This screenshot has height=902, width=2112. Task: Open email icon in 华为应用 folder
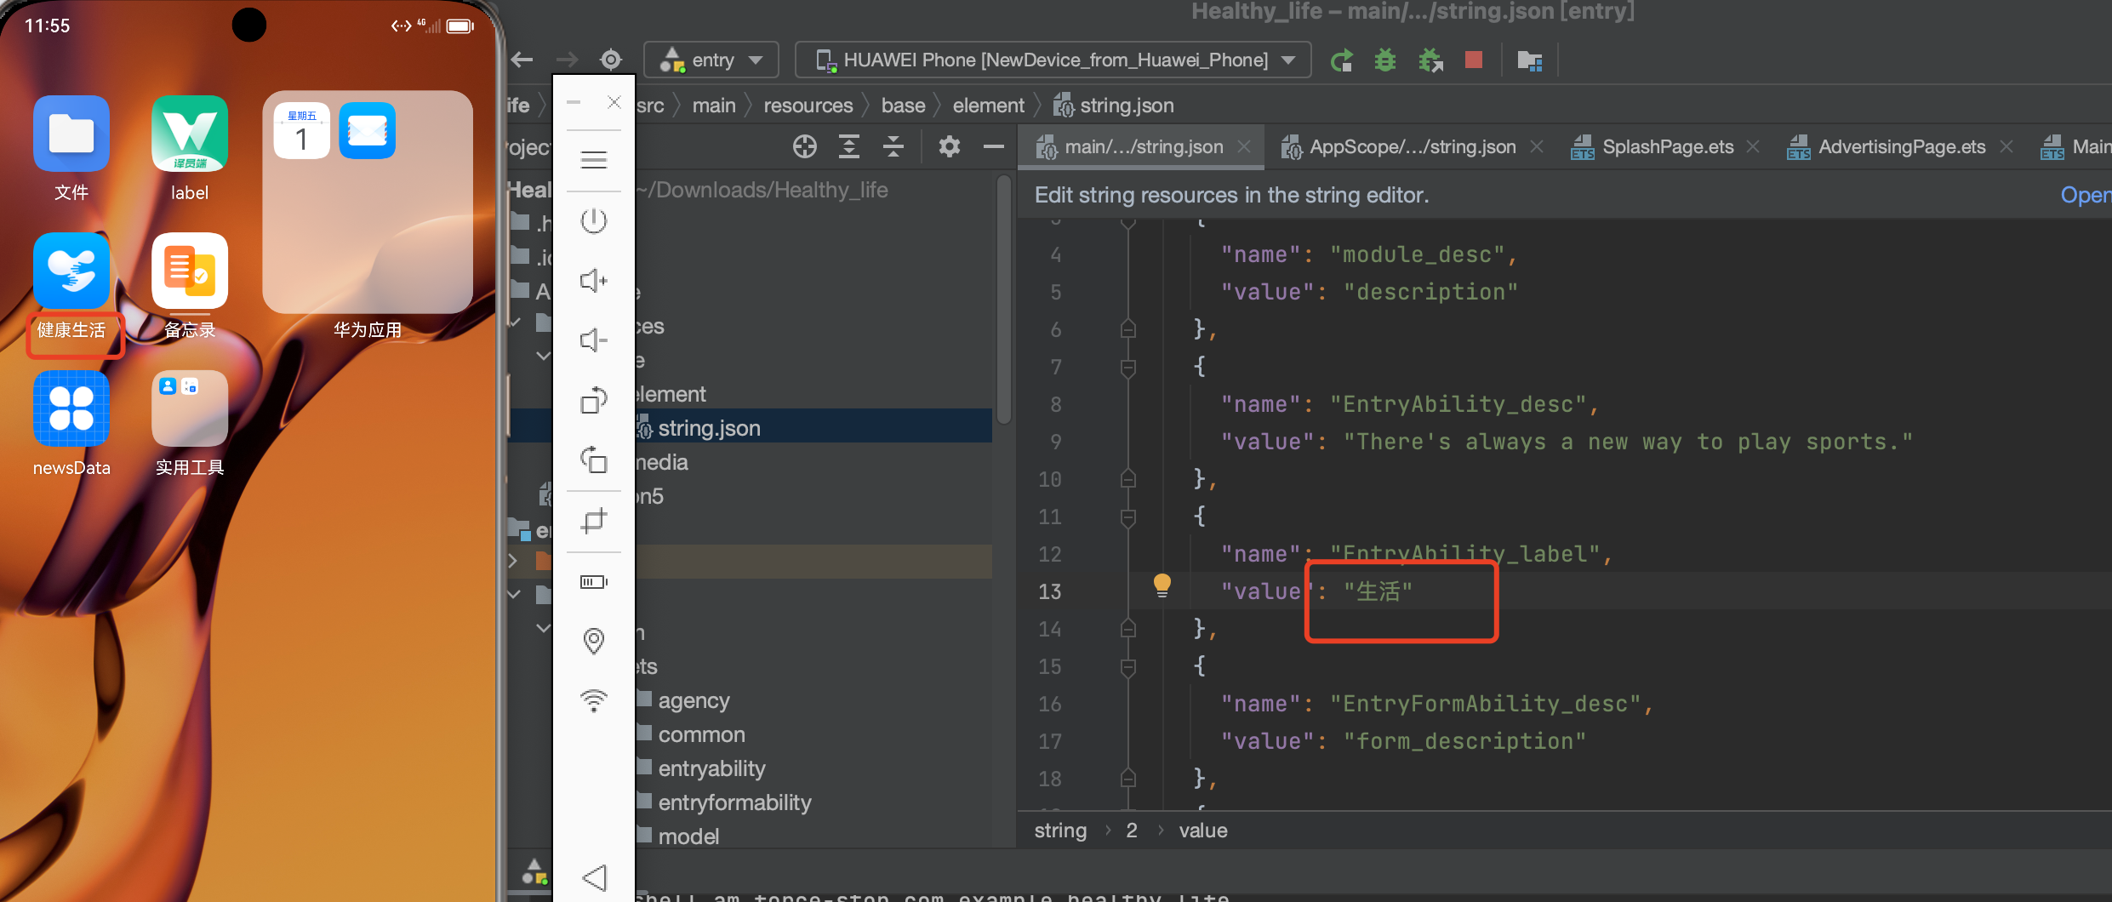367,131
